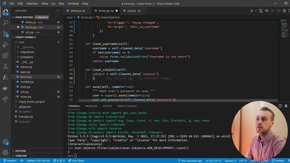This screenshot has height=163, width=290.
Task: Run Python file with the play button
Action: (252, 11)
